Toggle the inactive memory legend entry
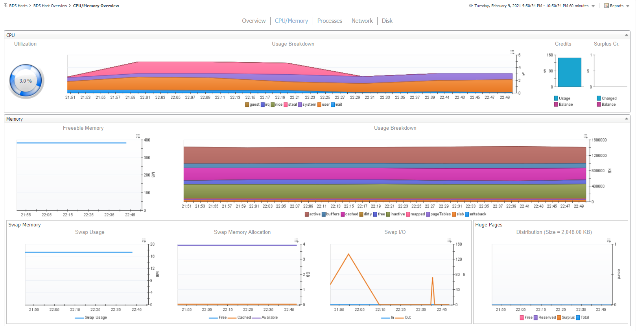636x331 pixels. pyautogui.click(x=395, y=214)
